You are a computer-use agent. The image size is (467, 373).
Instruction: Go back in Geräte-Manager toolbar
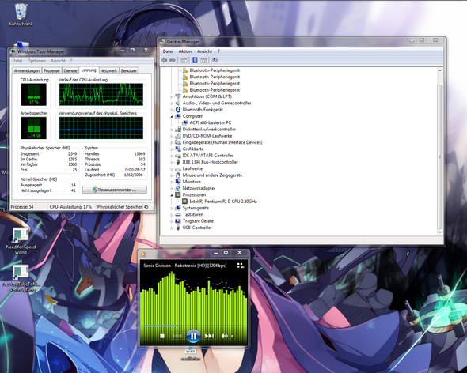pyautogui.click(x=164, y=60)
